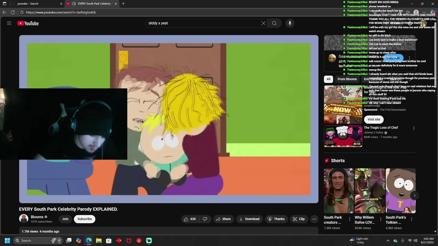Open options for Tragic Loss of Chef
The height and width of the screenshot is (246, 438).
(414, 128)
